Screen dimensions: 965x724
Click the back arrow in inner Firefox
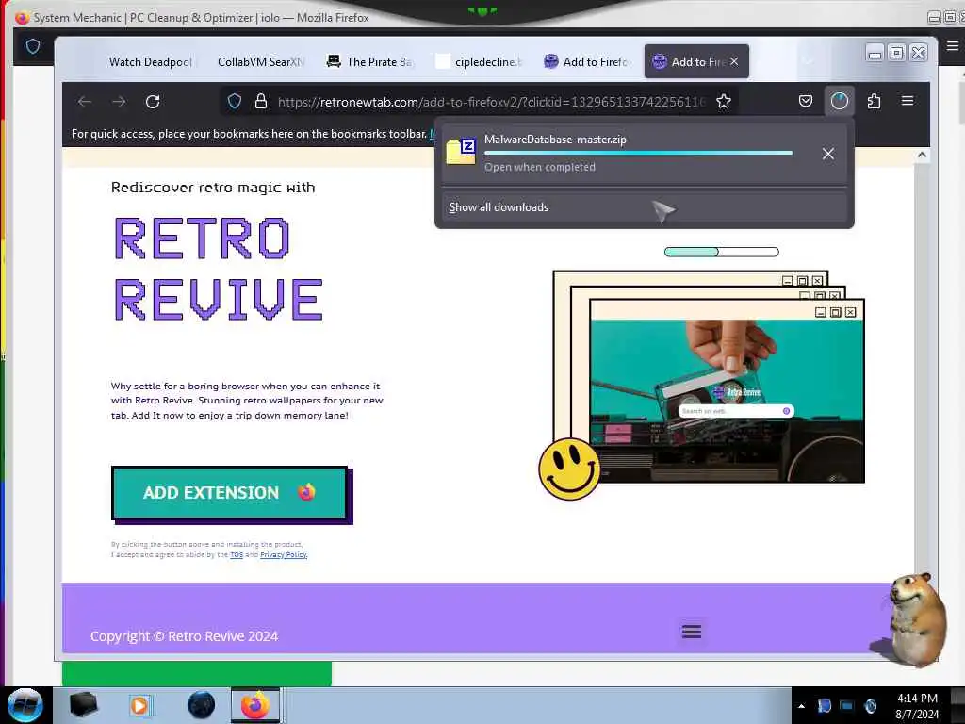pos(85,102)
